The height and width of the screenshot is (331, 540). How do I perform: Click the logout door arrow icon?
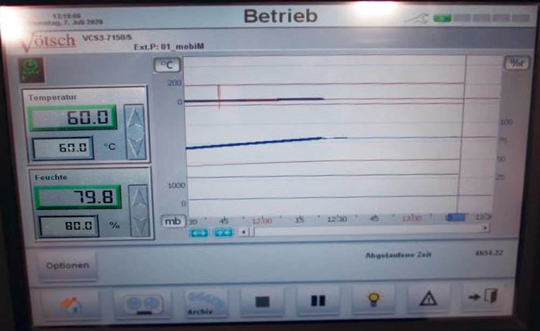click(x=483, y=297)
